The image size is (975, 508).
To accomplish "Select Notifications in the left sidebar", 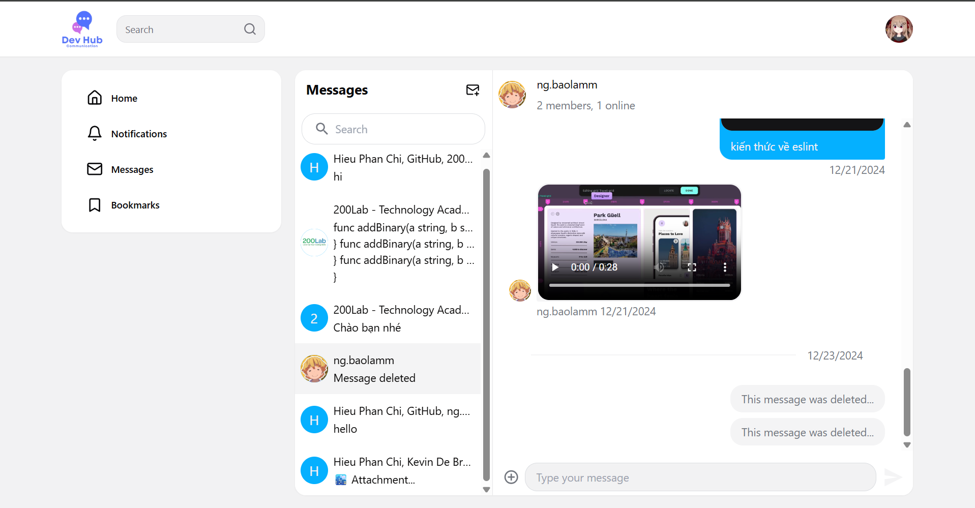I will tap(95, 133).
